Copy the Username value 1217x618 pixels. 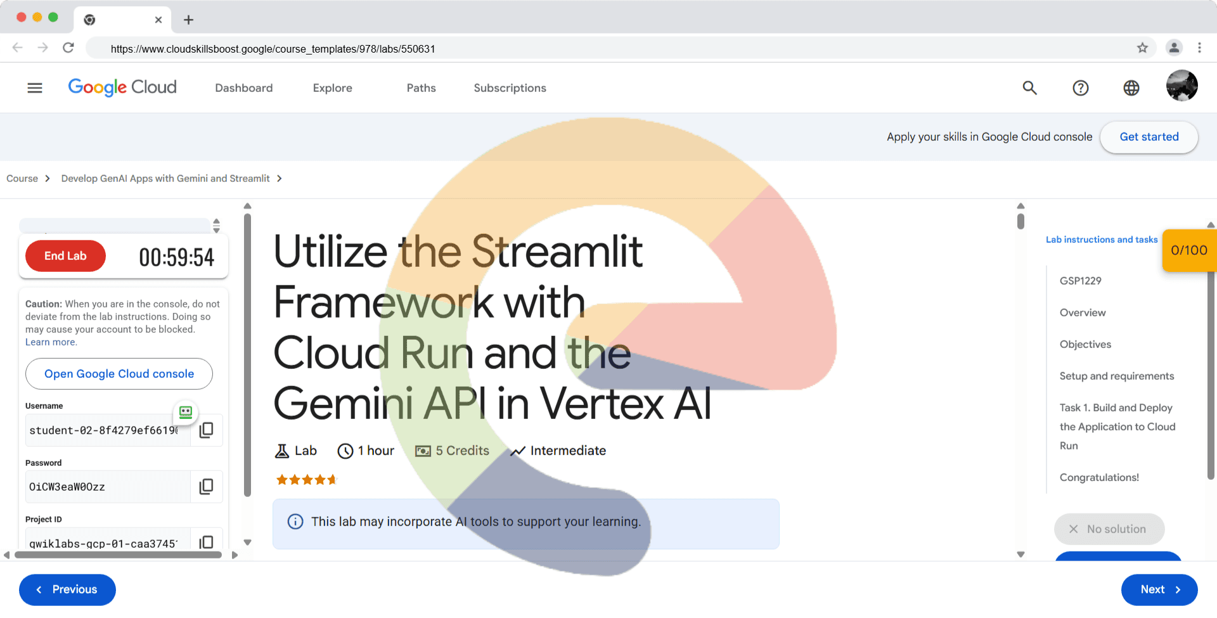[206, 430]
